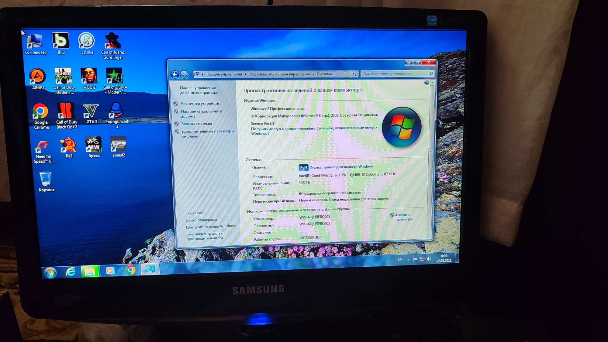Open Windows Media Player from taskbar
The height and width of the screenshot is (342, 608).
110,270
